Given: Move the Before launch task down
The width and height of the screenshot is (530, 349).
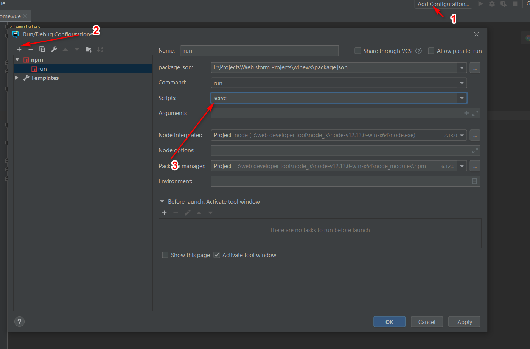Looking at the screenshot, I should 210,213.
